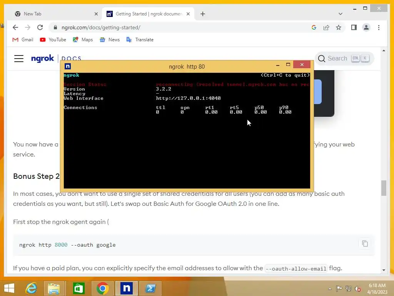394x296 pixels.
Task: Open the docs Search box
Action: [x=344, y=59]
